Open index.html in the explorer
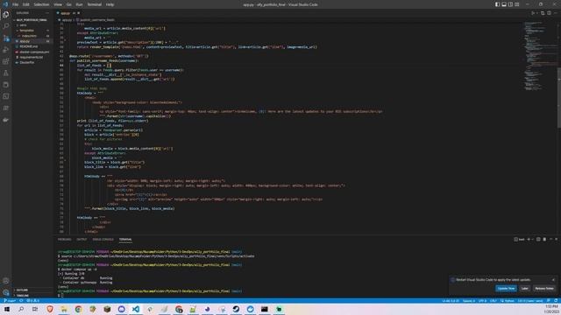Viewport: 561px width, 315px height. (29, 36)
